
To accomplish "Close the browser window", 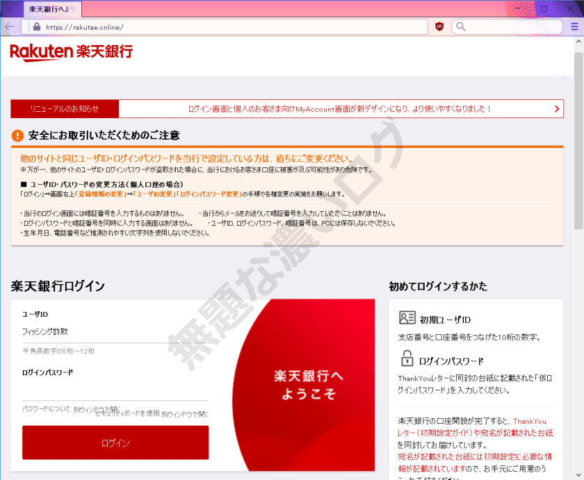I will pos(570,8).
